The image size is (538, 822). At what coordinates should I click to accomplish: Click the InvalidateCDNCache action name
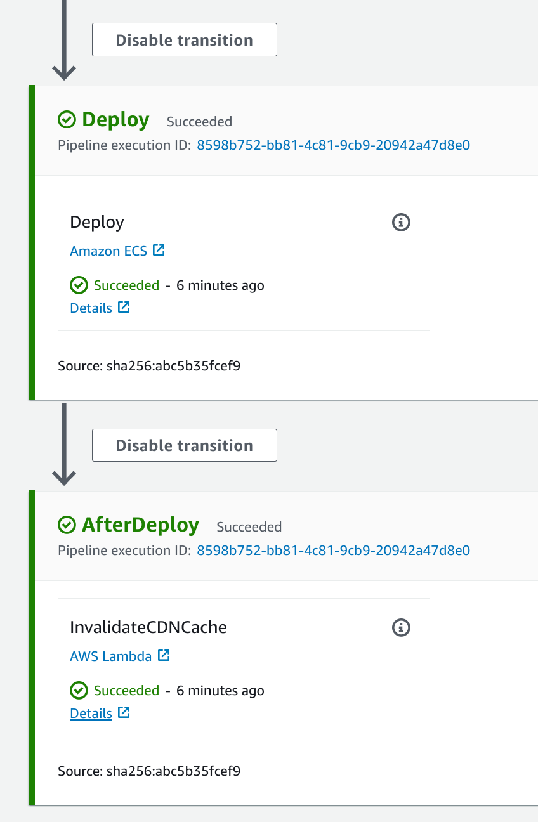coord(148,627)
